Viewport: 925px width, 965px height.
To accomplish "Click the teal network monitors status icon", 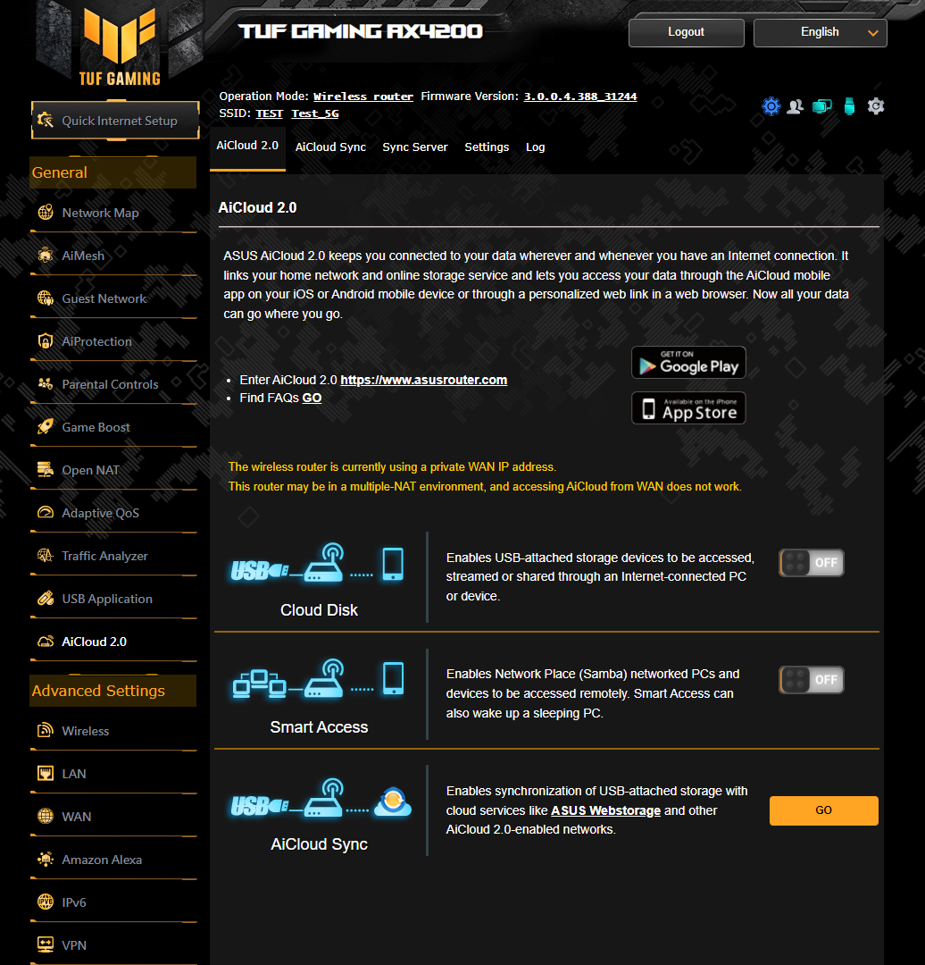I will 821,106.
